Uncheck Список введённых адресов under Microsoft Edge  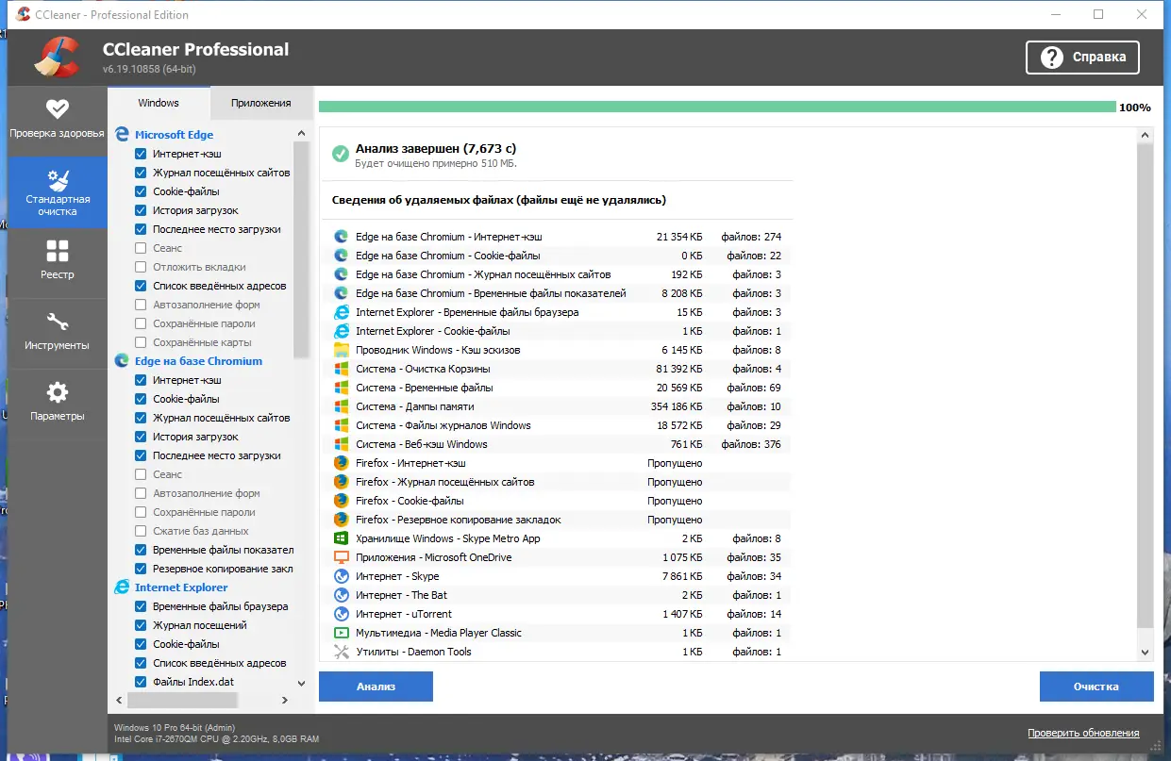pos(141,286)
